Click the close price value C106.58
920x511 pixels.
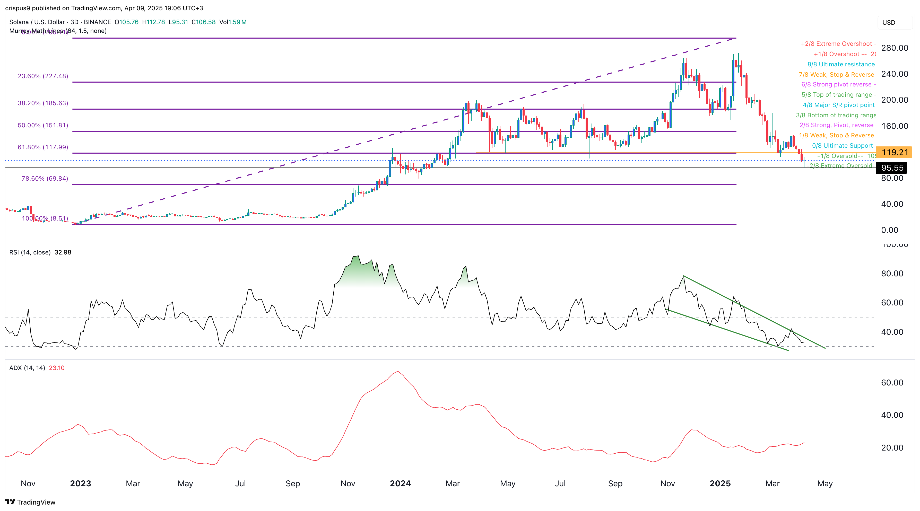204,22
